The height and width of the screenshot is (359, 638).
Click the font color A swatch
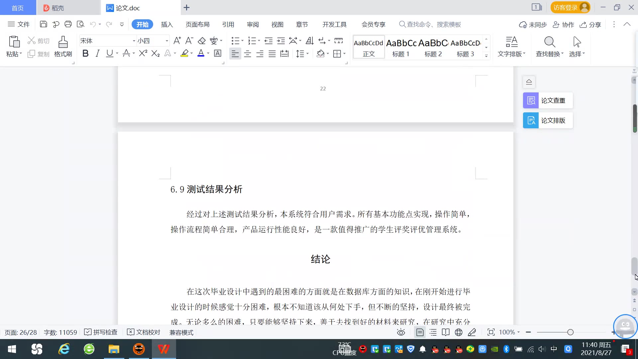click(201, 54)
